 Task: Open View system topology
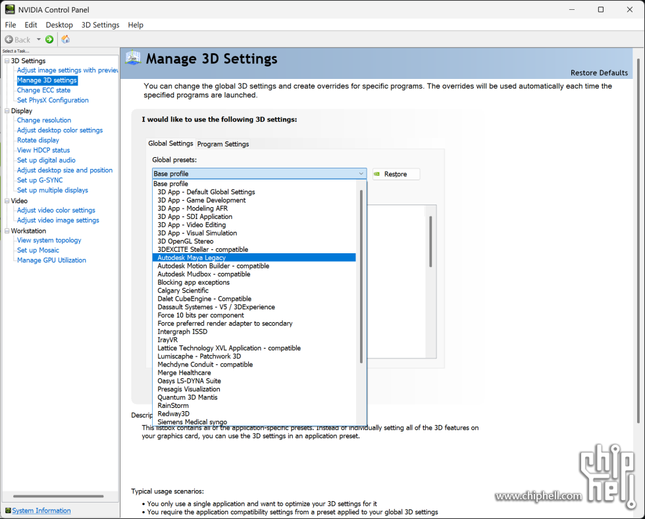[x=49, y=240]
